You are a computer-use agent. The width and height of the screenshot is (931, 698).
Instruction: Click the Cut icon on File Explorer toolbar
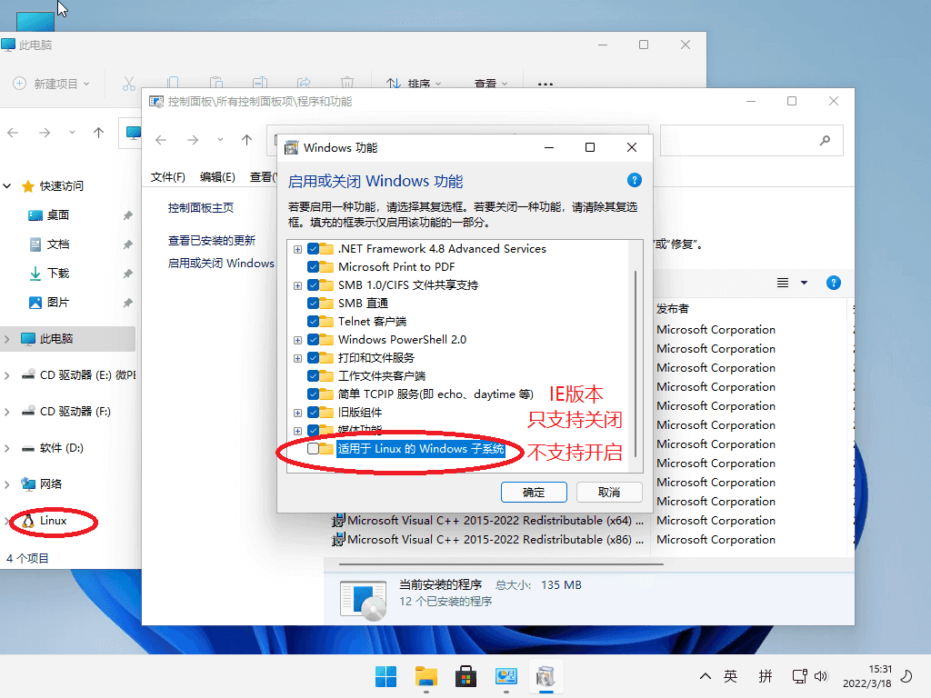(129, 81)
